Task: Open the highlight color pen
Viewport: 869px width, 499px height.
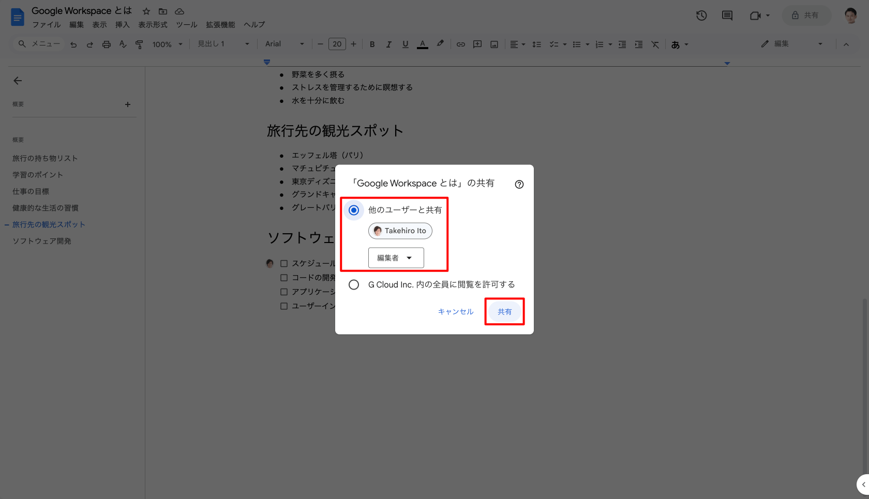Action: pyautogui.click(x=440, y=44)
